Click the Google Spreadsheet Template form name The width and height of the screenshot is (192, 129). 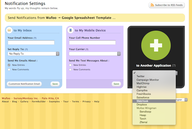pos(87,18)
